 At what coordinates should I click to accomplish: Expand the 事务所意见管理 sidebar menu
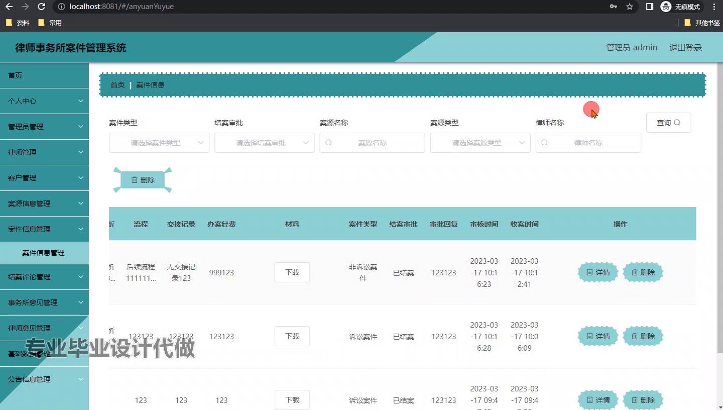(44, 302)
